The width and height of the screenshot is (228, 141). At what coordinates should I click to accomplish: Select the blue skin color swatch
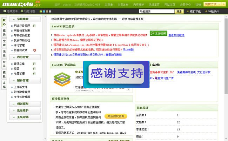(x=44, y=11)
